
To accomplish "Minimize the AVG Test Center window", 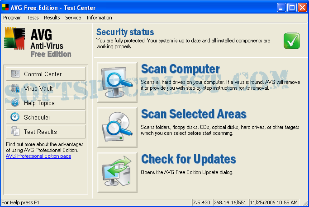I will click(281, 8).
